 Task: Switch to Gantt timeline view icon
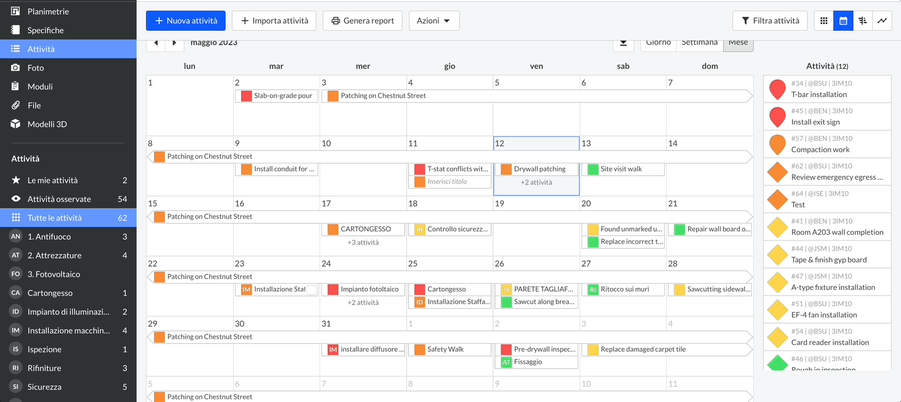[863, 21]
